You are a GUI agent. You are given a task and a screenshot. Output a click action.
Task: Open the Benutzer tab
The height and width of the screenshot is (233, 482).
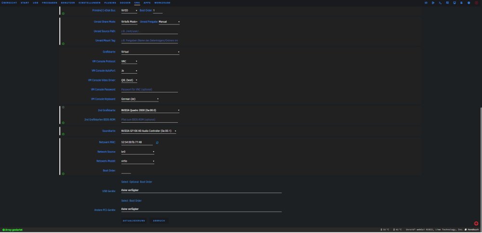68,3
